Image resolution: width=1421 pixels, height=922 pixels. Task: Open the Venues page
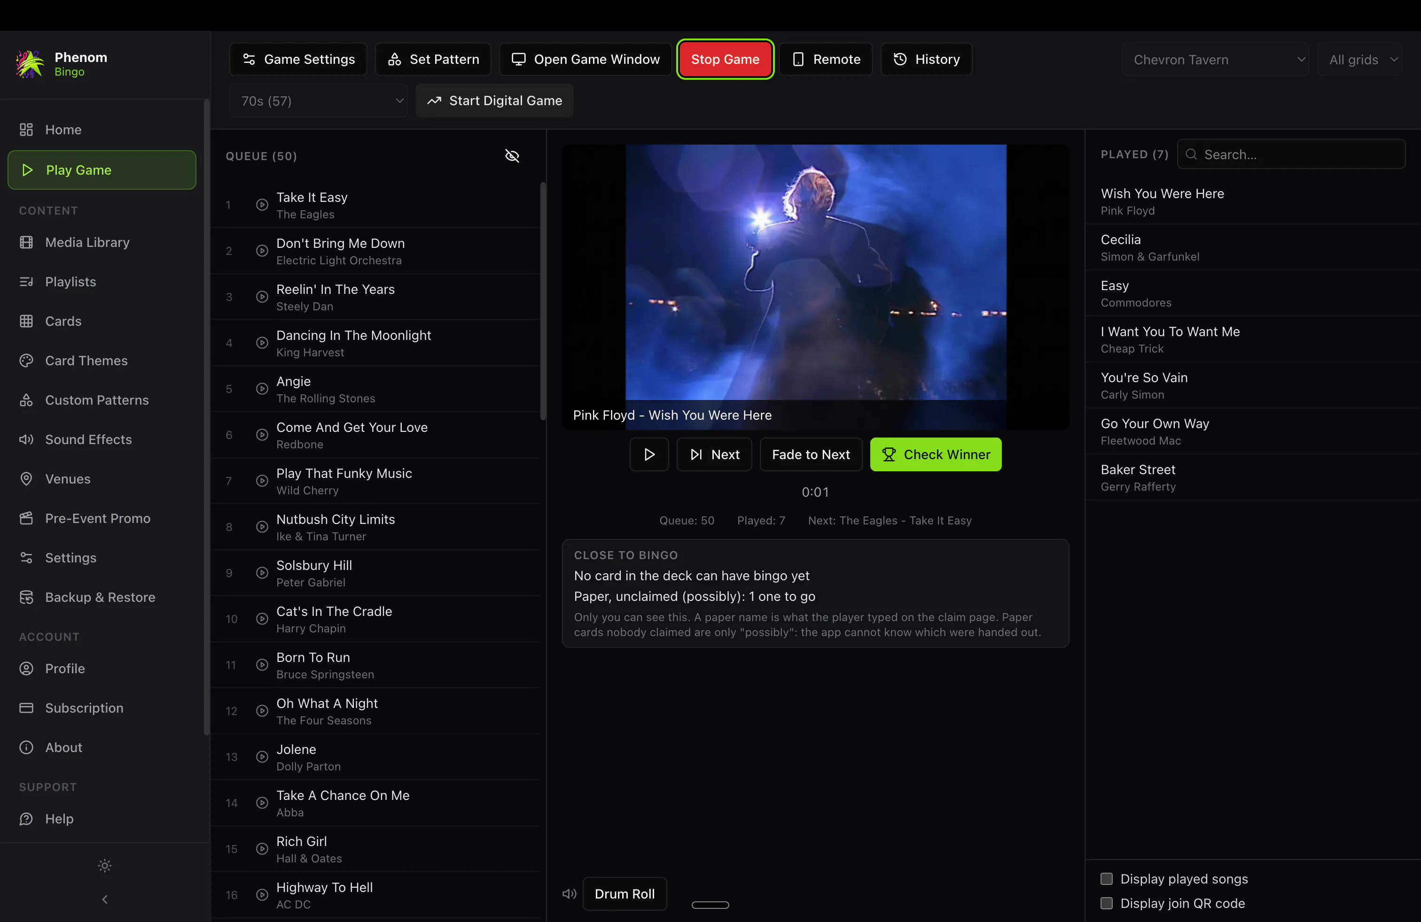pyautogui.click(x=101, y=479)
